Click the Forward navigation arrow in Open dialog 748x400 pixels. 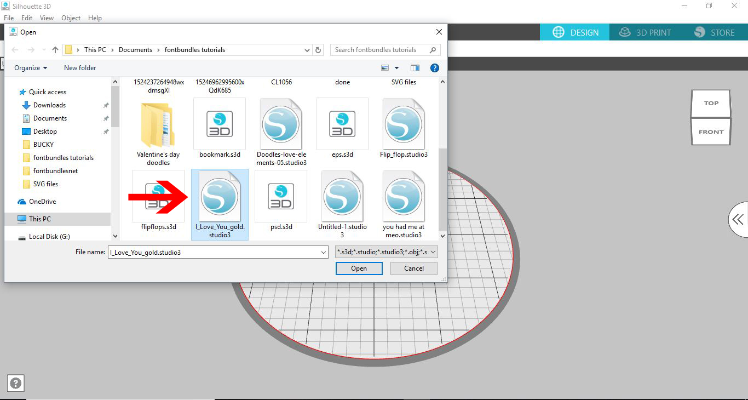(x=31, y=50)
